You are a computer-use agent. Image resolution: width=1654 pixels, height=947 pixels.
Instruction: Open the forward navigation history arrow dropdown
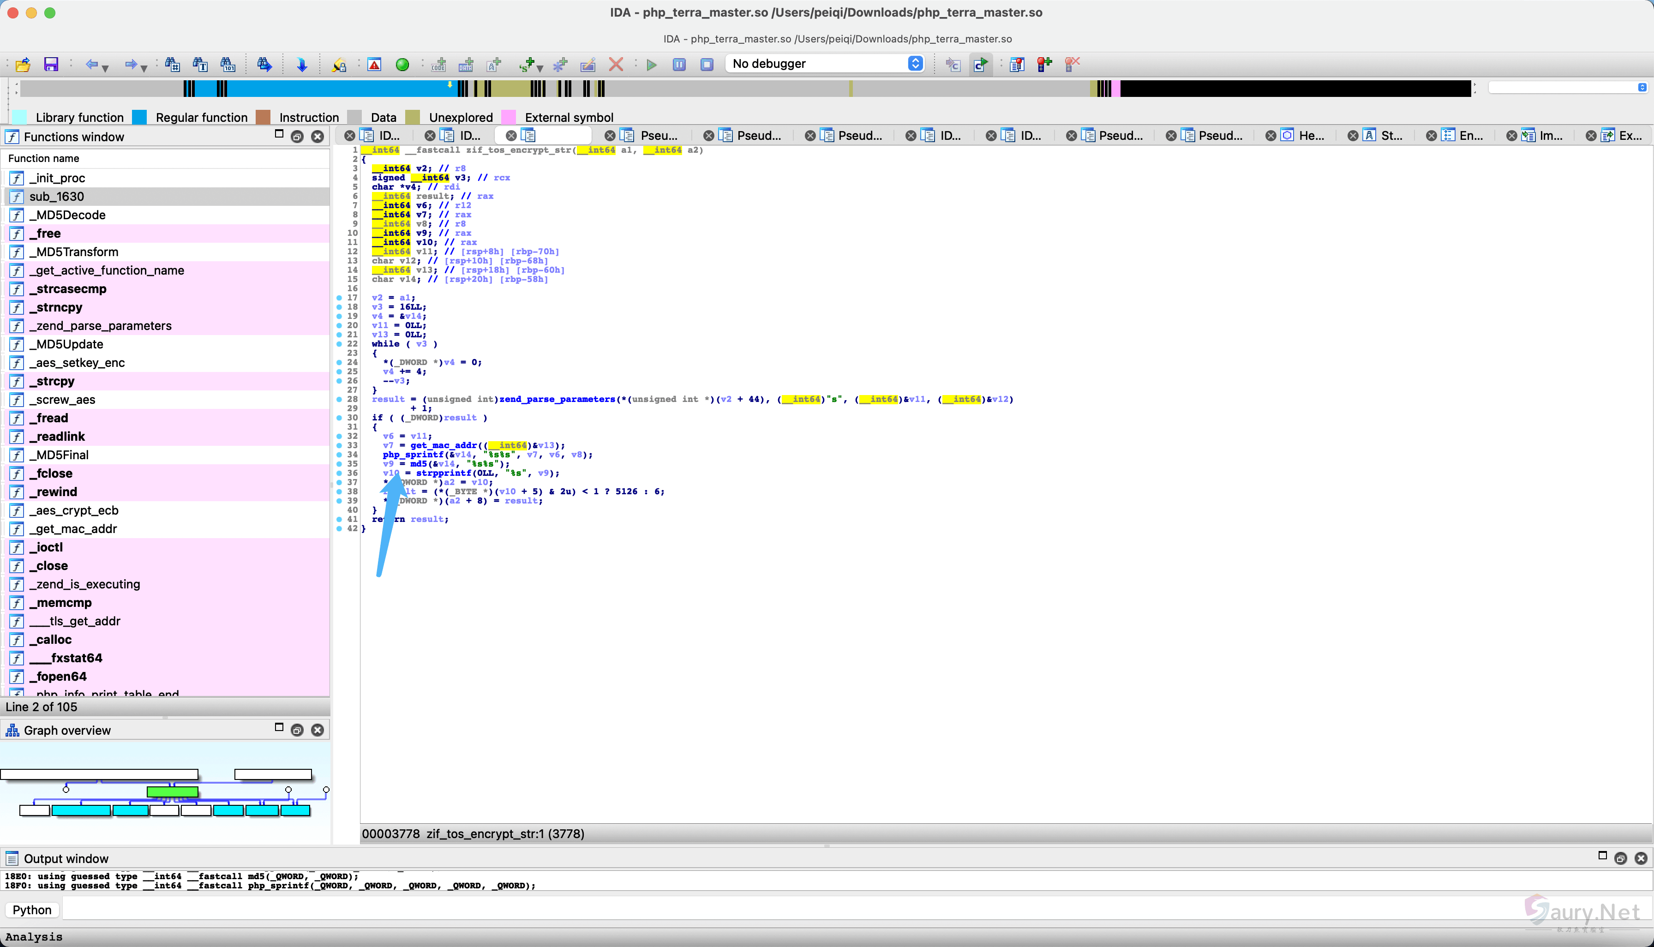click(x=144, y=68)
